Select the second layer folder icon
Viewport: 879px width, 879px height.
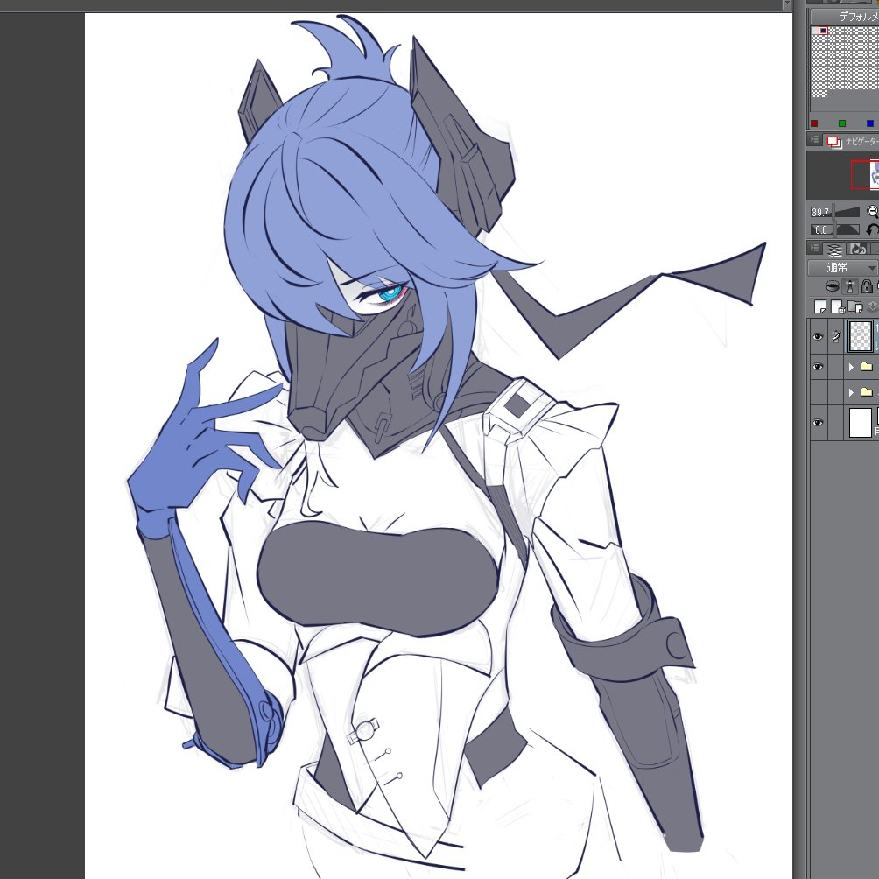pos(867,392)
